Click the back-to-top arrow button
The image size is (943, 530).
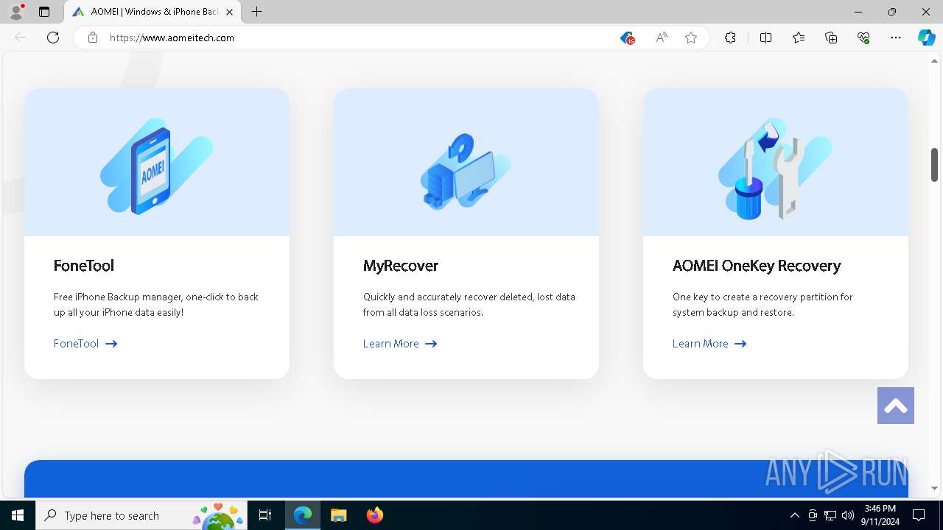[x=896, y=406]
